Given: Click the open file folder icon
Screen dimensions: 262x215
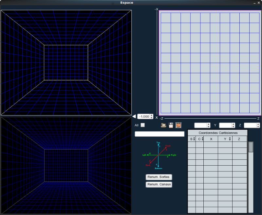Looking at the screenshot, I should (x=163, y=125).
